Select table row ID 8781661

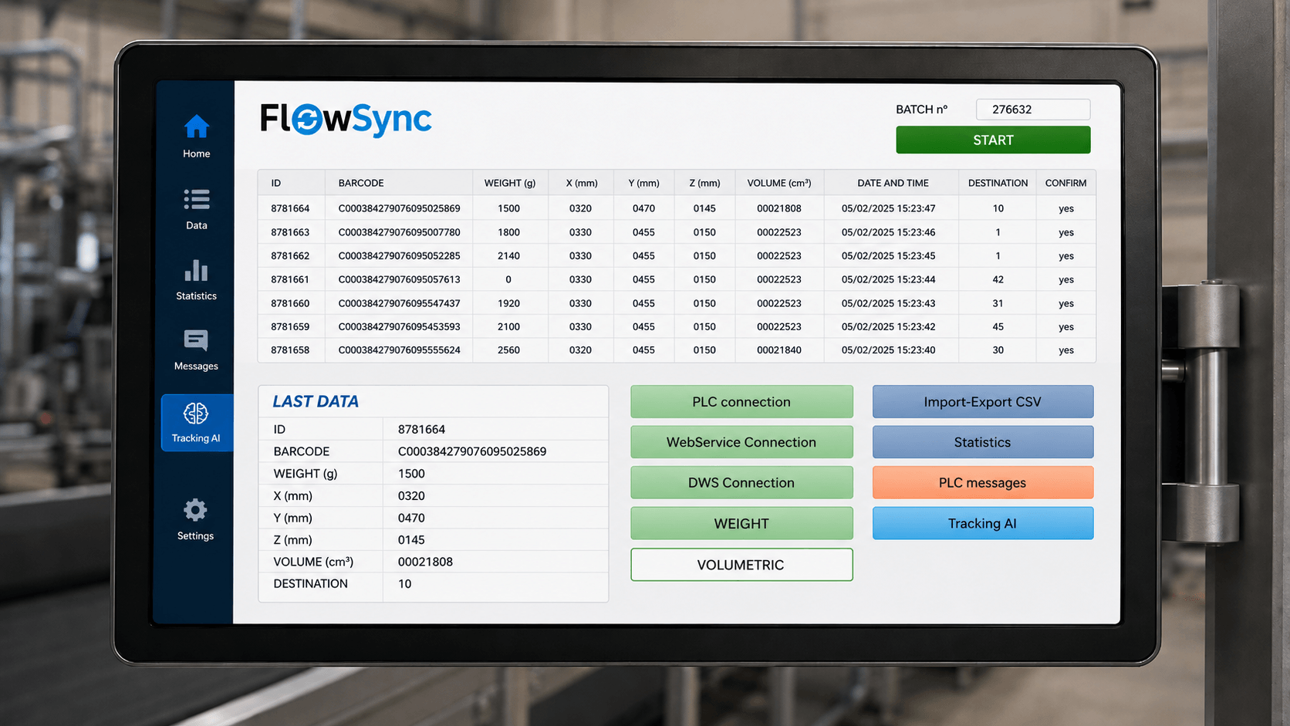click(x=677, y=279)
